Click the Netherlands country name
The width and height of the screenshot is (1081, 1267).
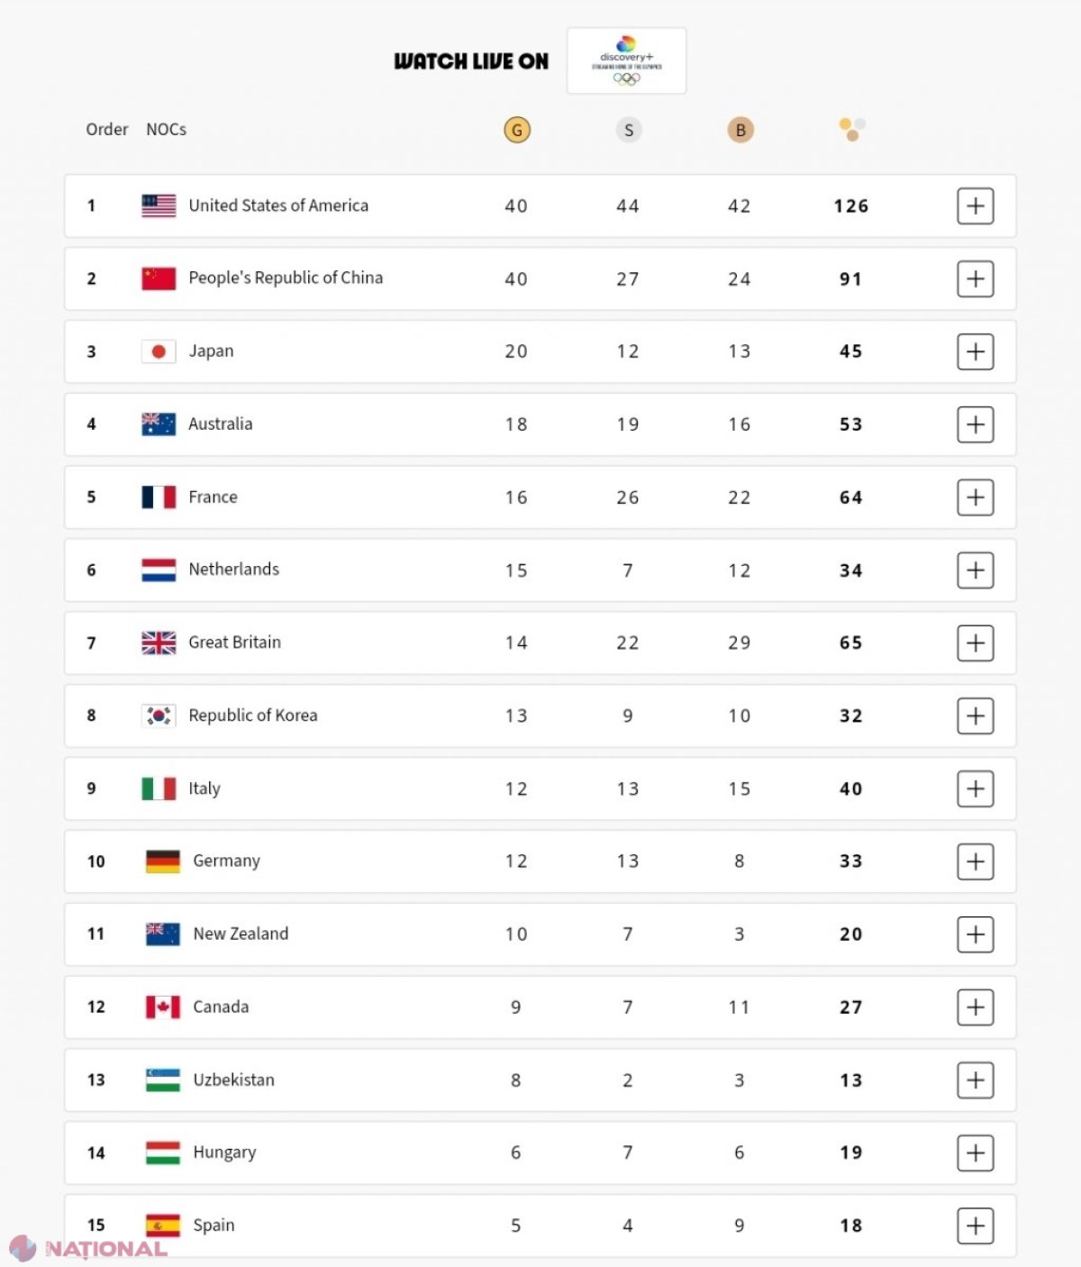[x=234, y=570]
